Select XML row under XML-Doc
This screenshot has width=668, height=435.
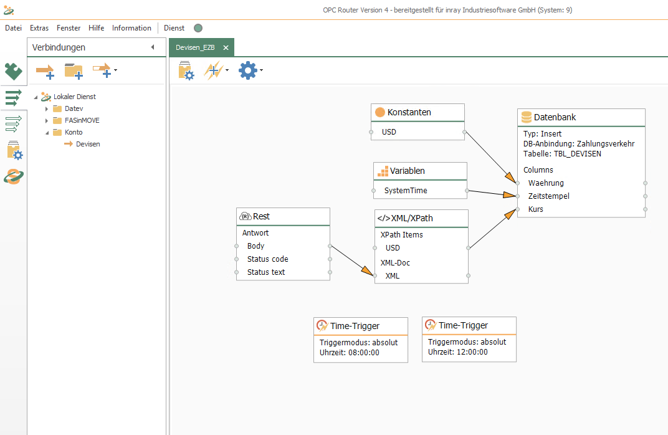point(421,276)
